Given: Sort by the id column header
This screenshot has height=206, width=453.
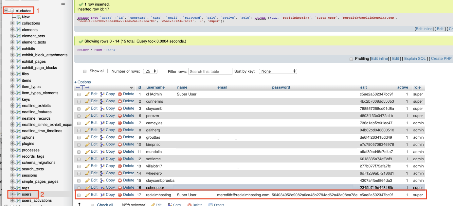Looking at the screenshot, I should pyautogui.click(x=139, y=87).
